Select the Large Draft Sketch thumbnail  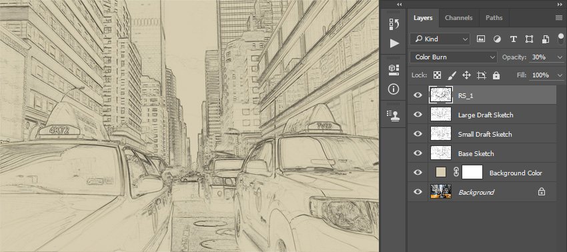click(x=441, y=114)
